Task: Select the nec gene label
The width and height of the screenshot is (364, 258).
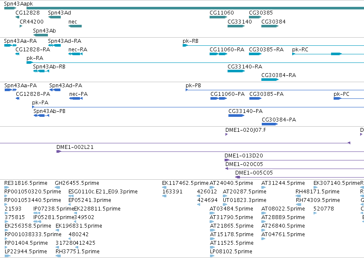Action: (73, 22)
